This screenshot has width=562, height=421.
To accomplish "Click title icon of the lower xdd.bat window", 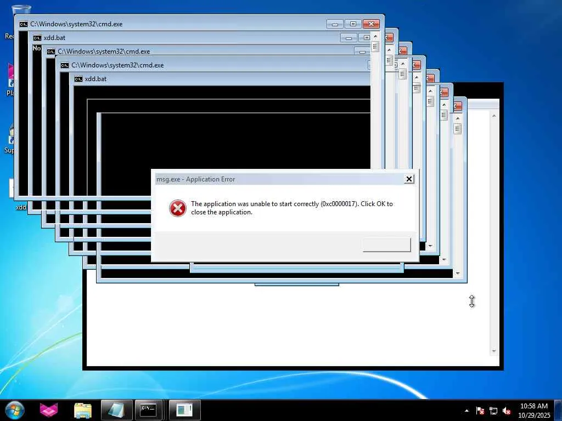I will 78,79.
